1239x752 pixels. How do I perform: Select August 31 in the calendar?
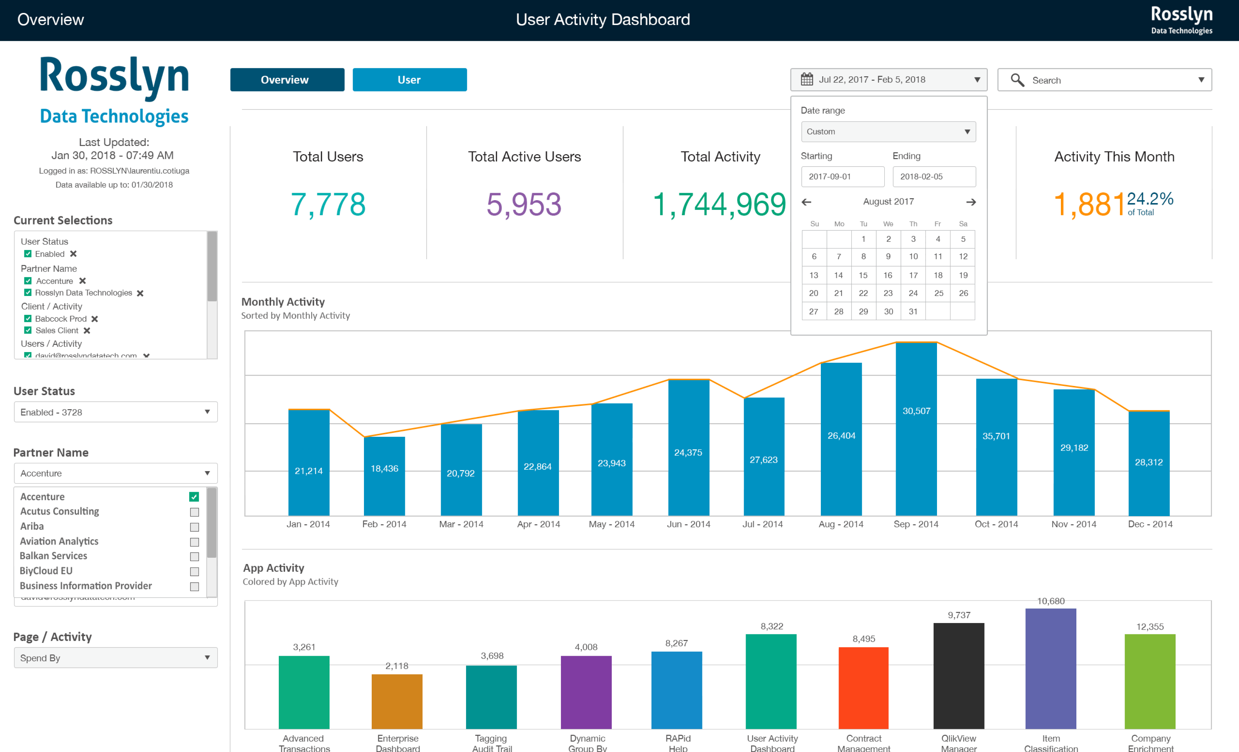pyautogui.click(x=913, y=311)
